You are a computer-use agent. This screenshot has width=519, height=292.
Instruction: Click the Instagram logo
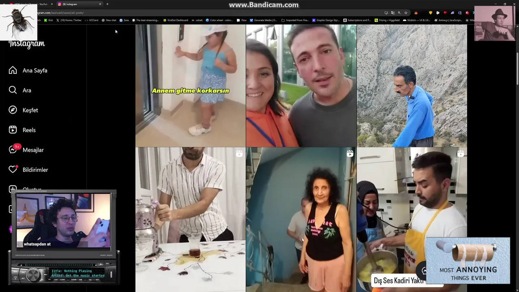tap(27, 44)
